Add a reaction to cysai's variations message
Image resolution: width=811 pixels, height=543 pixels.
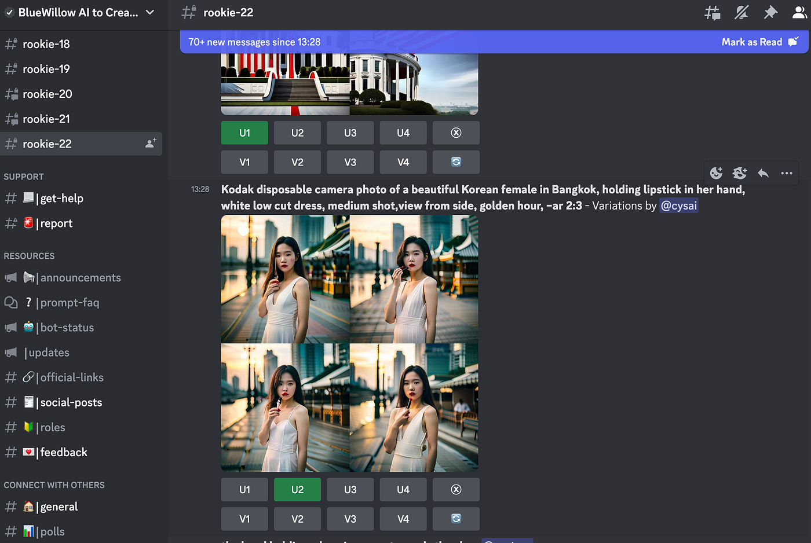[x=716, y=173]
